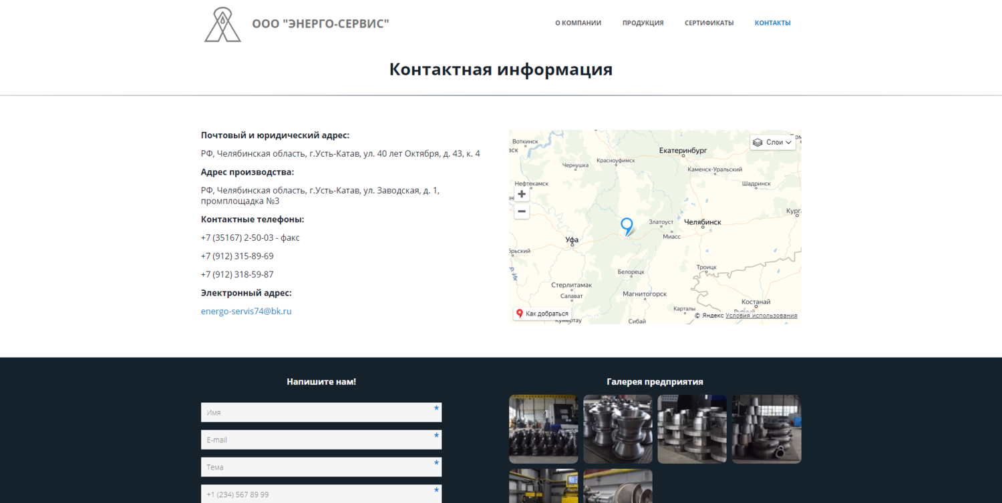This screenshot has width=1002, height=503.
Task: Click the blue location pin on map
Action: 627,226
